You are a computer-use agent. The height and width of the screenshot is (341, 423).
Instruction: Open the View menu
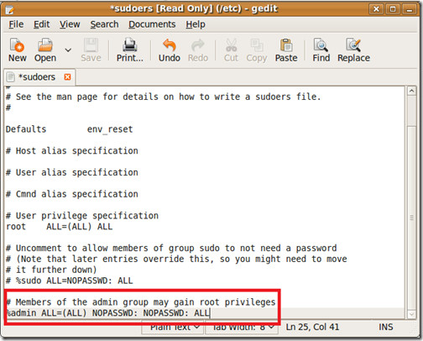(70, 24)
